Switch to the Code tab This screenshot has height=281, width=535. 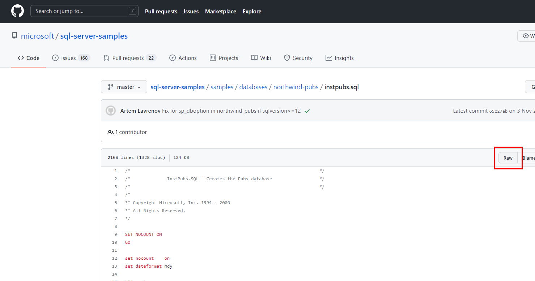29,58
